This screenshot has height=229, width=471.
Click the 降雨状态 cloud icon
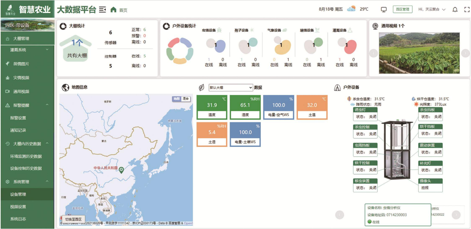pyautogui.click(x=352, y=104)
